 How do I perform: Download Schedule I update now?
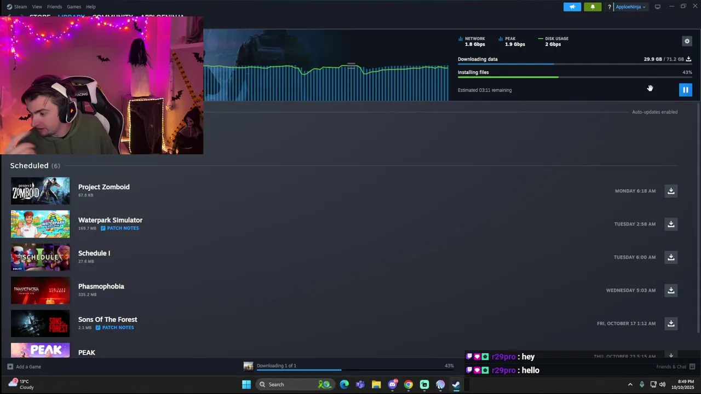point(671,257)
